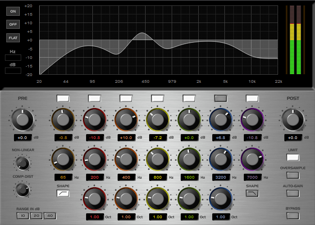
Task: Select the 40 dB range button
Action: click(50, 216)
